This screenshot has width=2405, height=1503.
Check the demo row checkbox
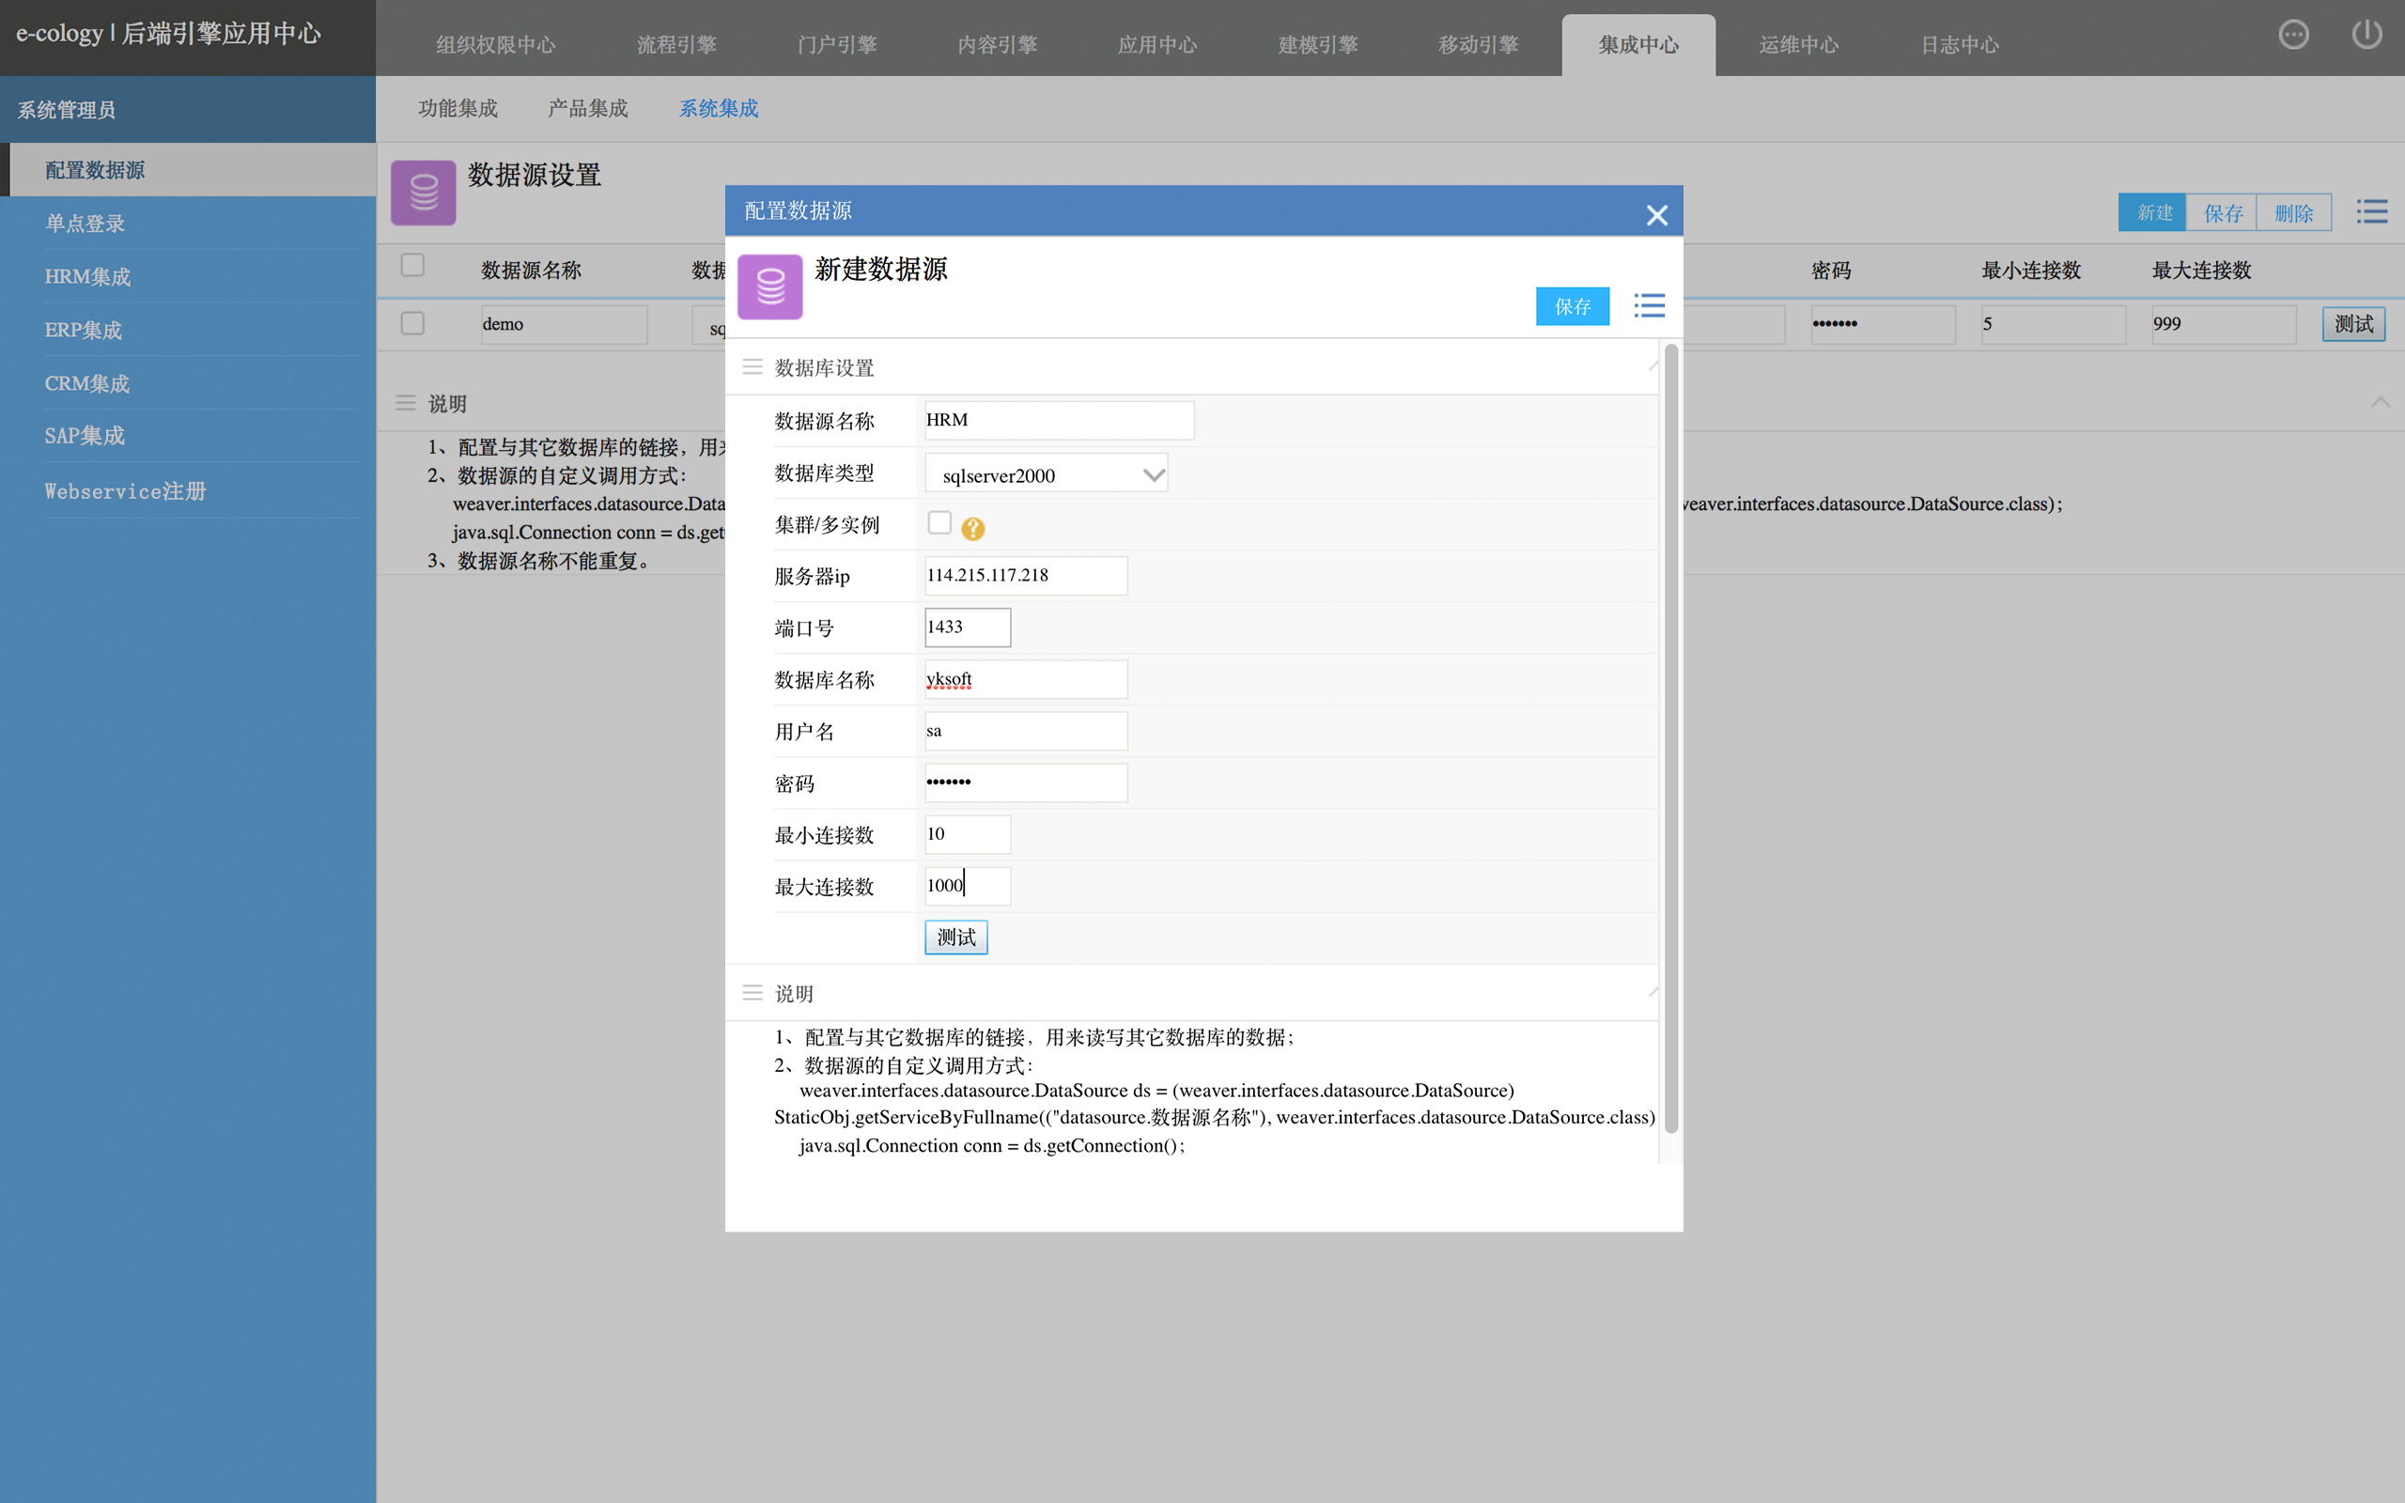pos(412,323)
